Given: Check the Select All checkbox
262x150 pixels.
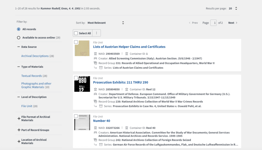Looking at the screenshot, I should click(x=76, y=33).
